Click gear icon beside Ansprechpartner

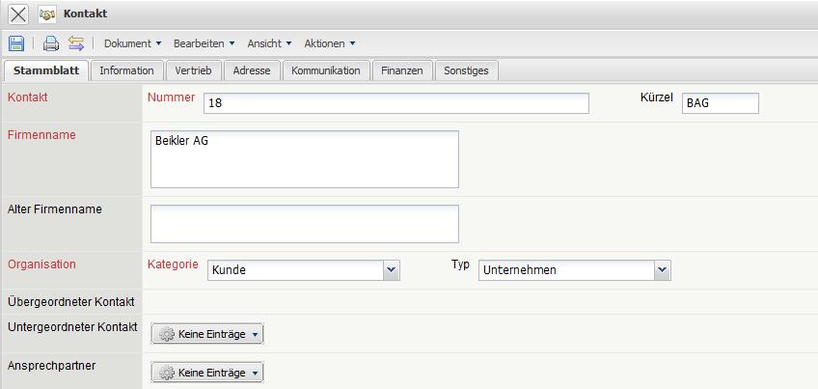(167, 373)
